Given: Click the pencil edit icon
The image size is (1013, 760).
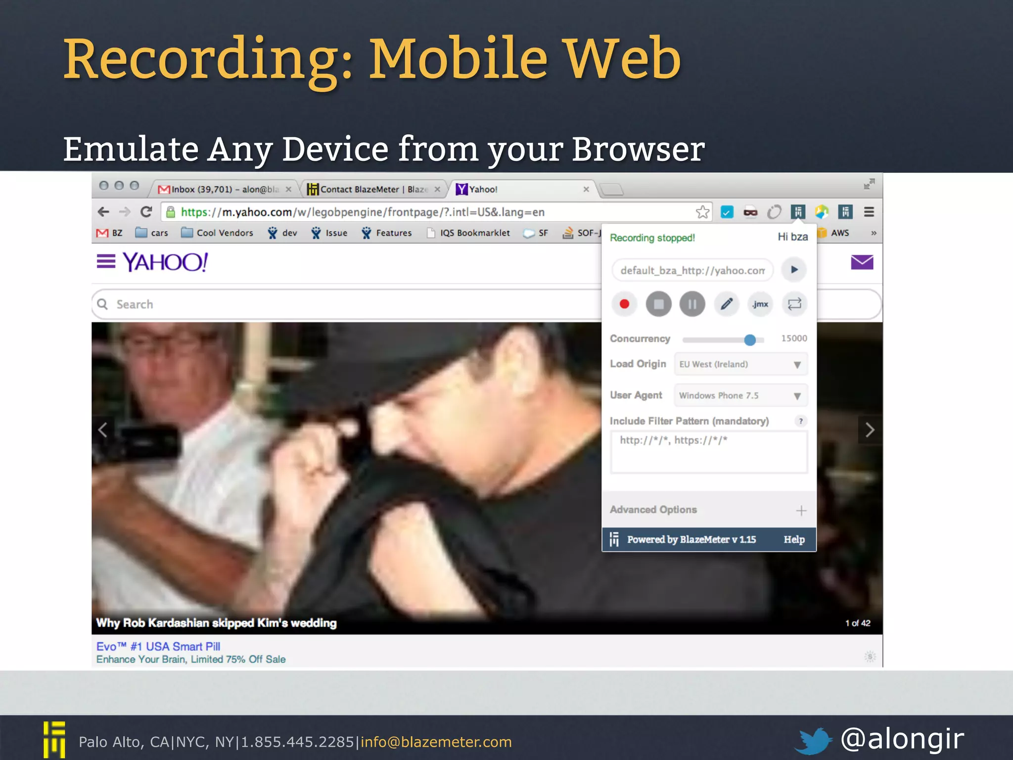Looking at the screenshot, I should (x=726, y=304).
